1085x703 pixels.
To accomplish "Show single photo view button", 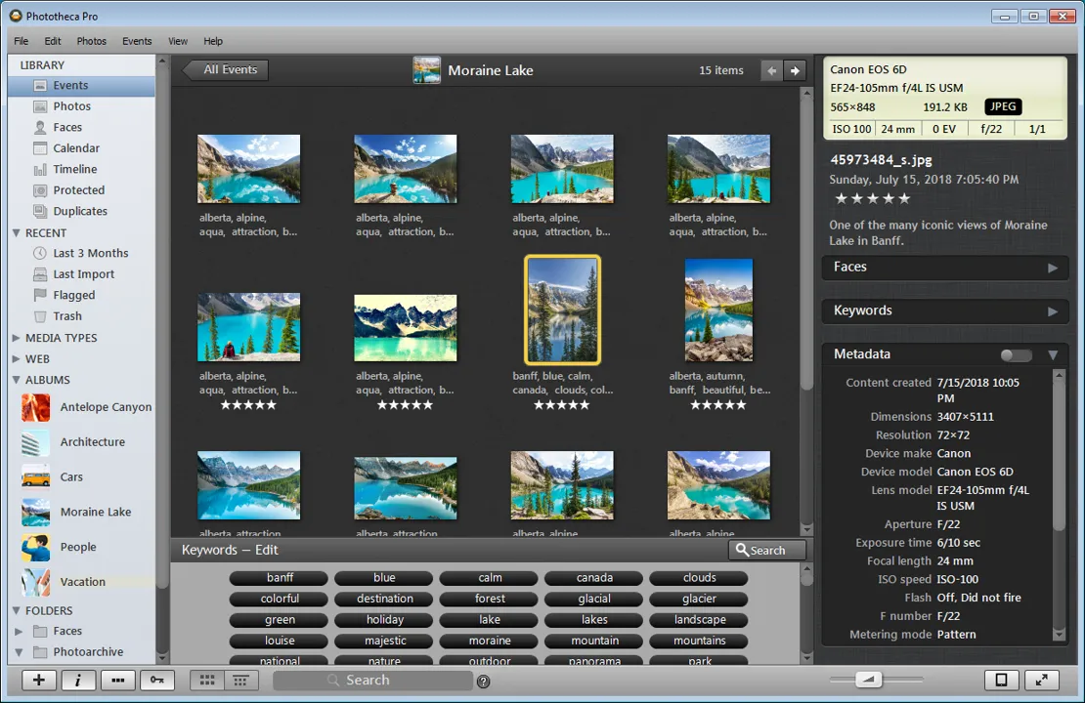I will click(1001, 681).
